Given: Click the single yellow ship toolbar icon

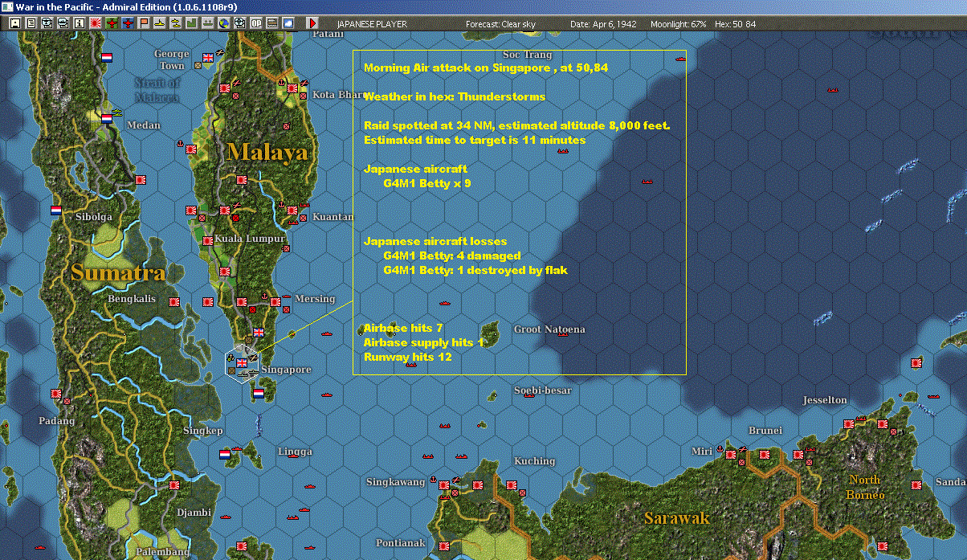Looking at the screenshot, I should coord(160,24).
